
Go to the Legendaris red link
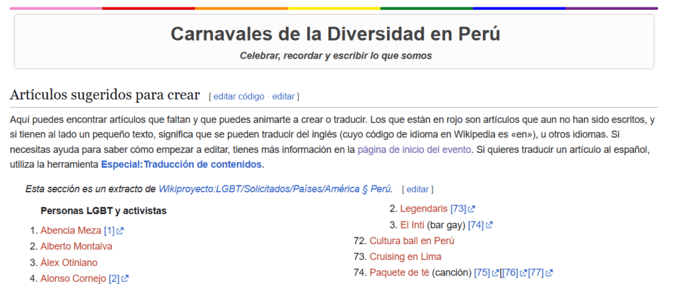pyautogui.click(x=424, y=209)
